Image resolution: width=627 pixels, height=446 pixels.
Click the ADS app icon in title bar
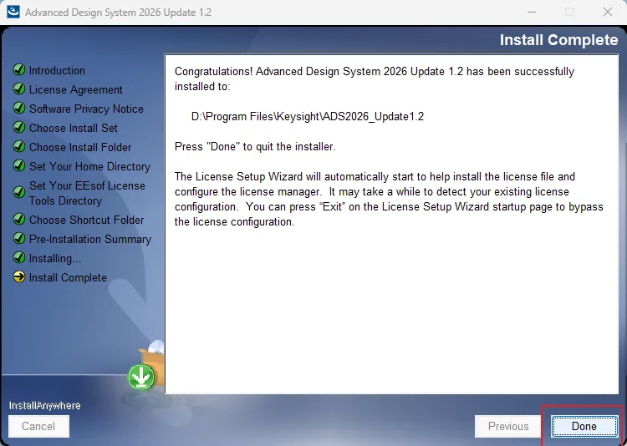(13, 12)
